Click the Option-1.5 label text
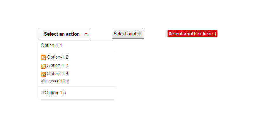This screenshot has height=127, width=254. (56, 93)
